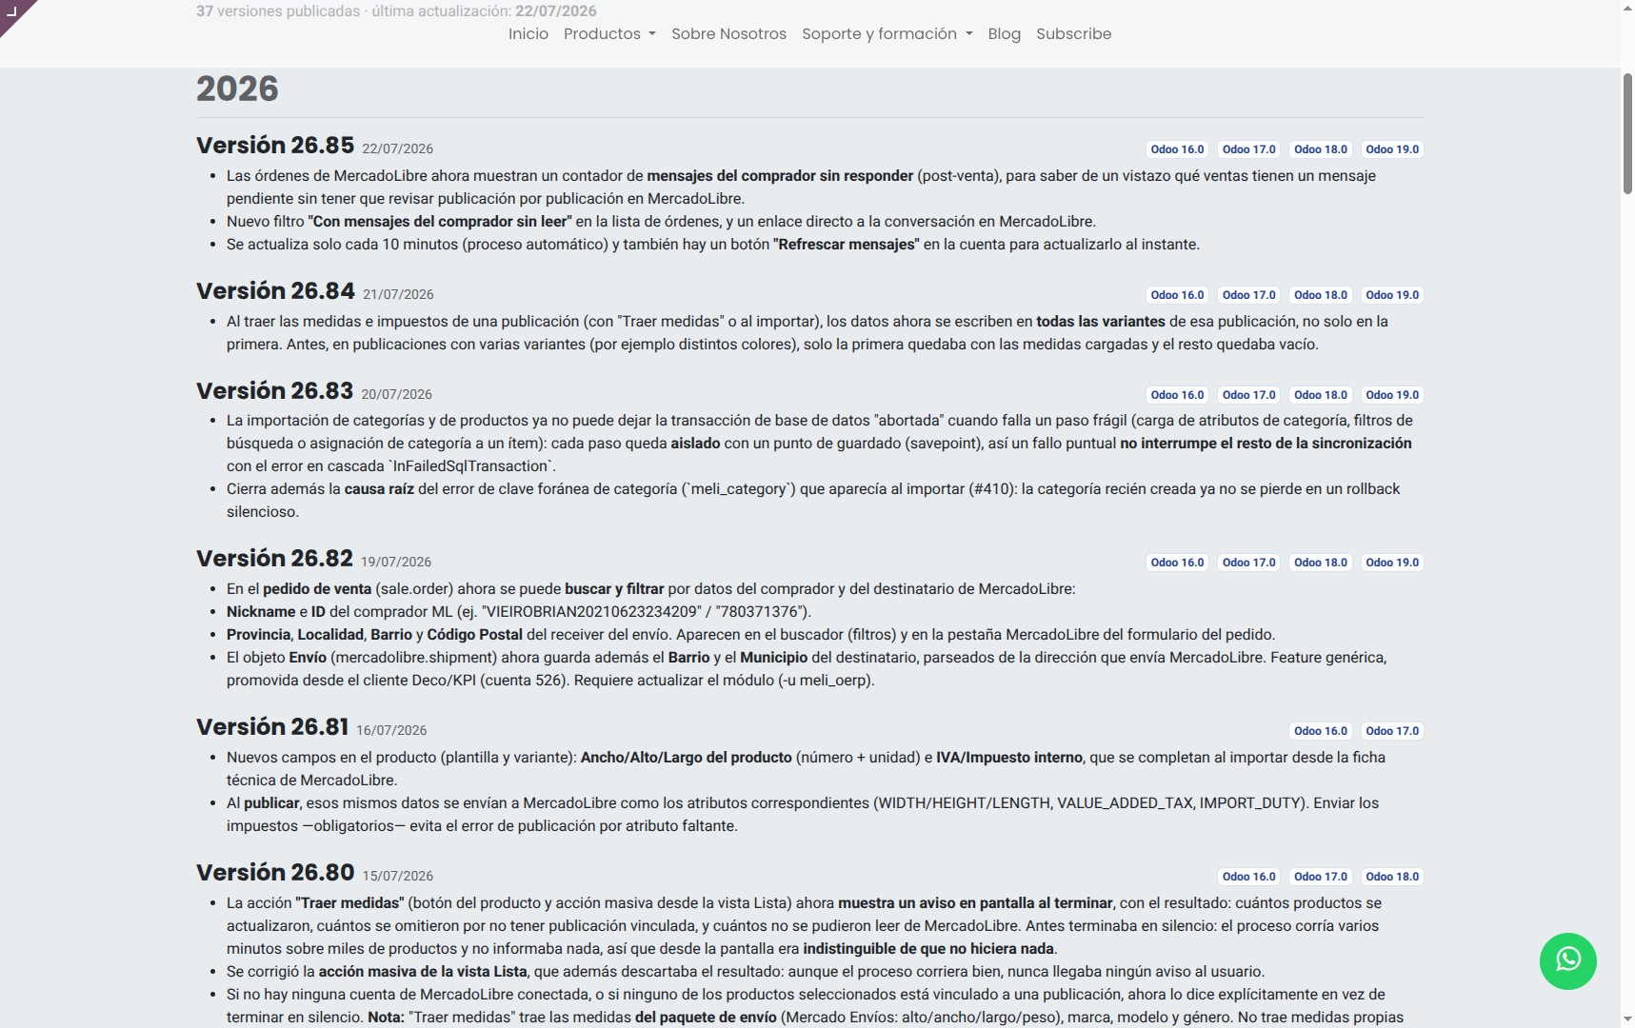
Task: Click the bold "Refrescar mensajes" text
Action: pyautogui.click(x=847, y=245)
